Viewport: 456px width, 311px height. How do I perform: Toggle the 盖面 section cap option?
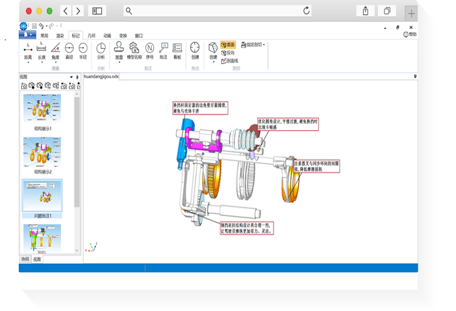pyautogui.click(x=228, y=45)
